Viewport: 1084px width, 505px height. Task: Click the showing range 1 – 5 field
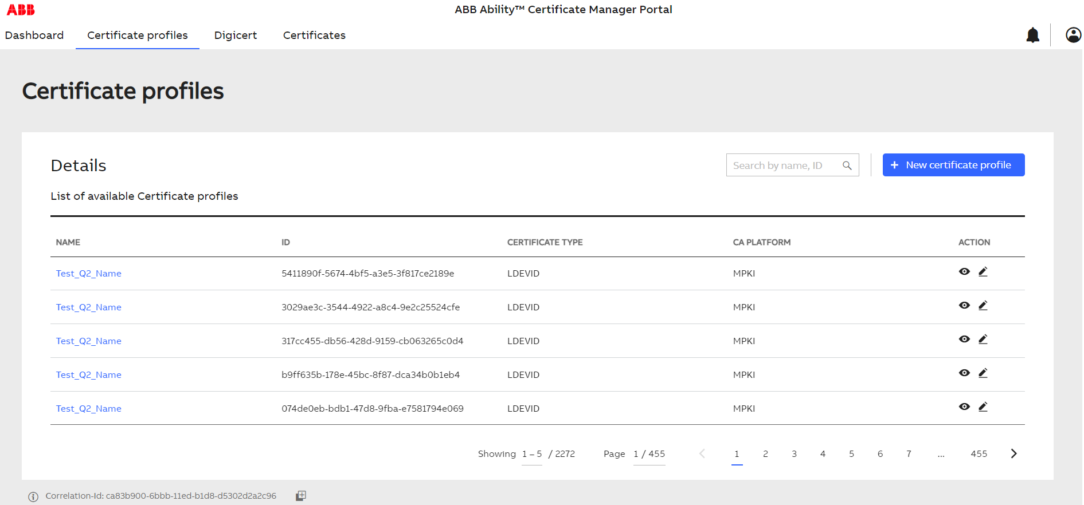coord(532,454)
